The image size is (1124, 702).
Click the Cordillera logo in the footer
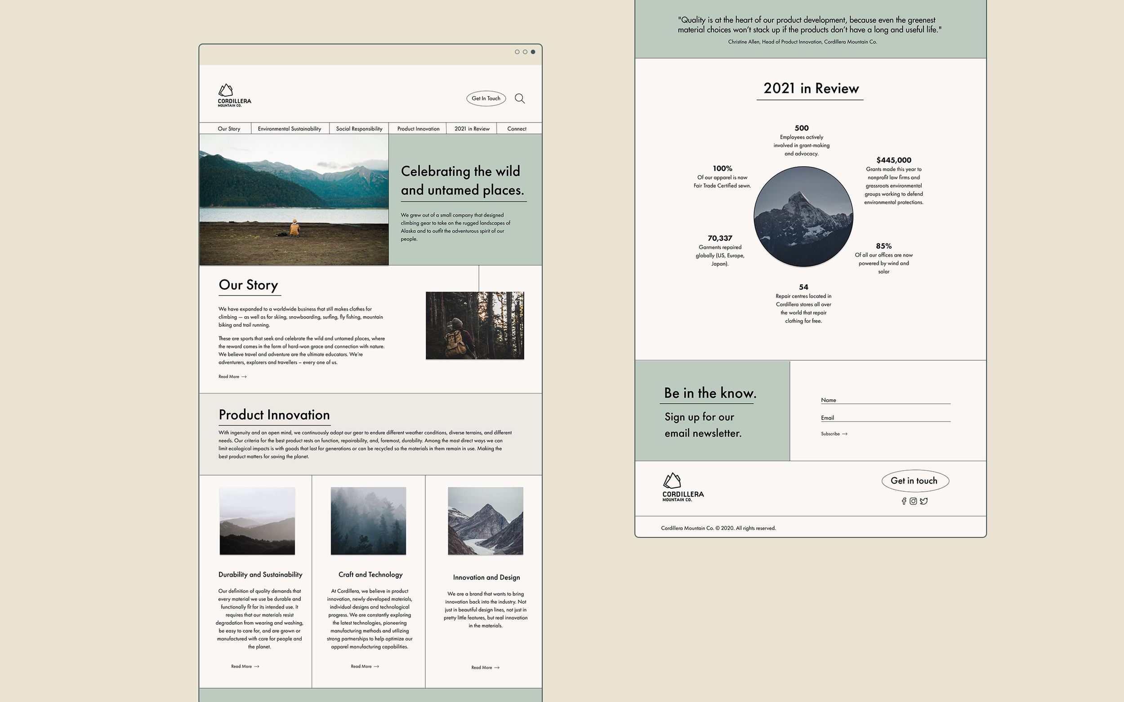pos(682,487)
